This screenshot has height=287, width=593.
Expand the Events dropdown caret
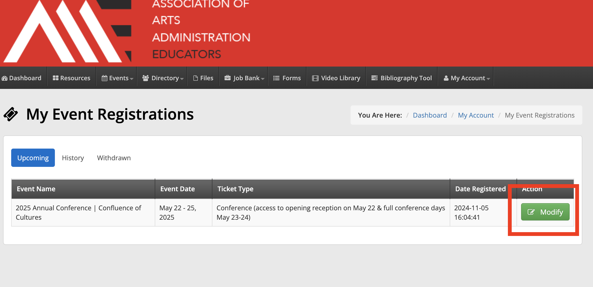(132, 79)
